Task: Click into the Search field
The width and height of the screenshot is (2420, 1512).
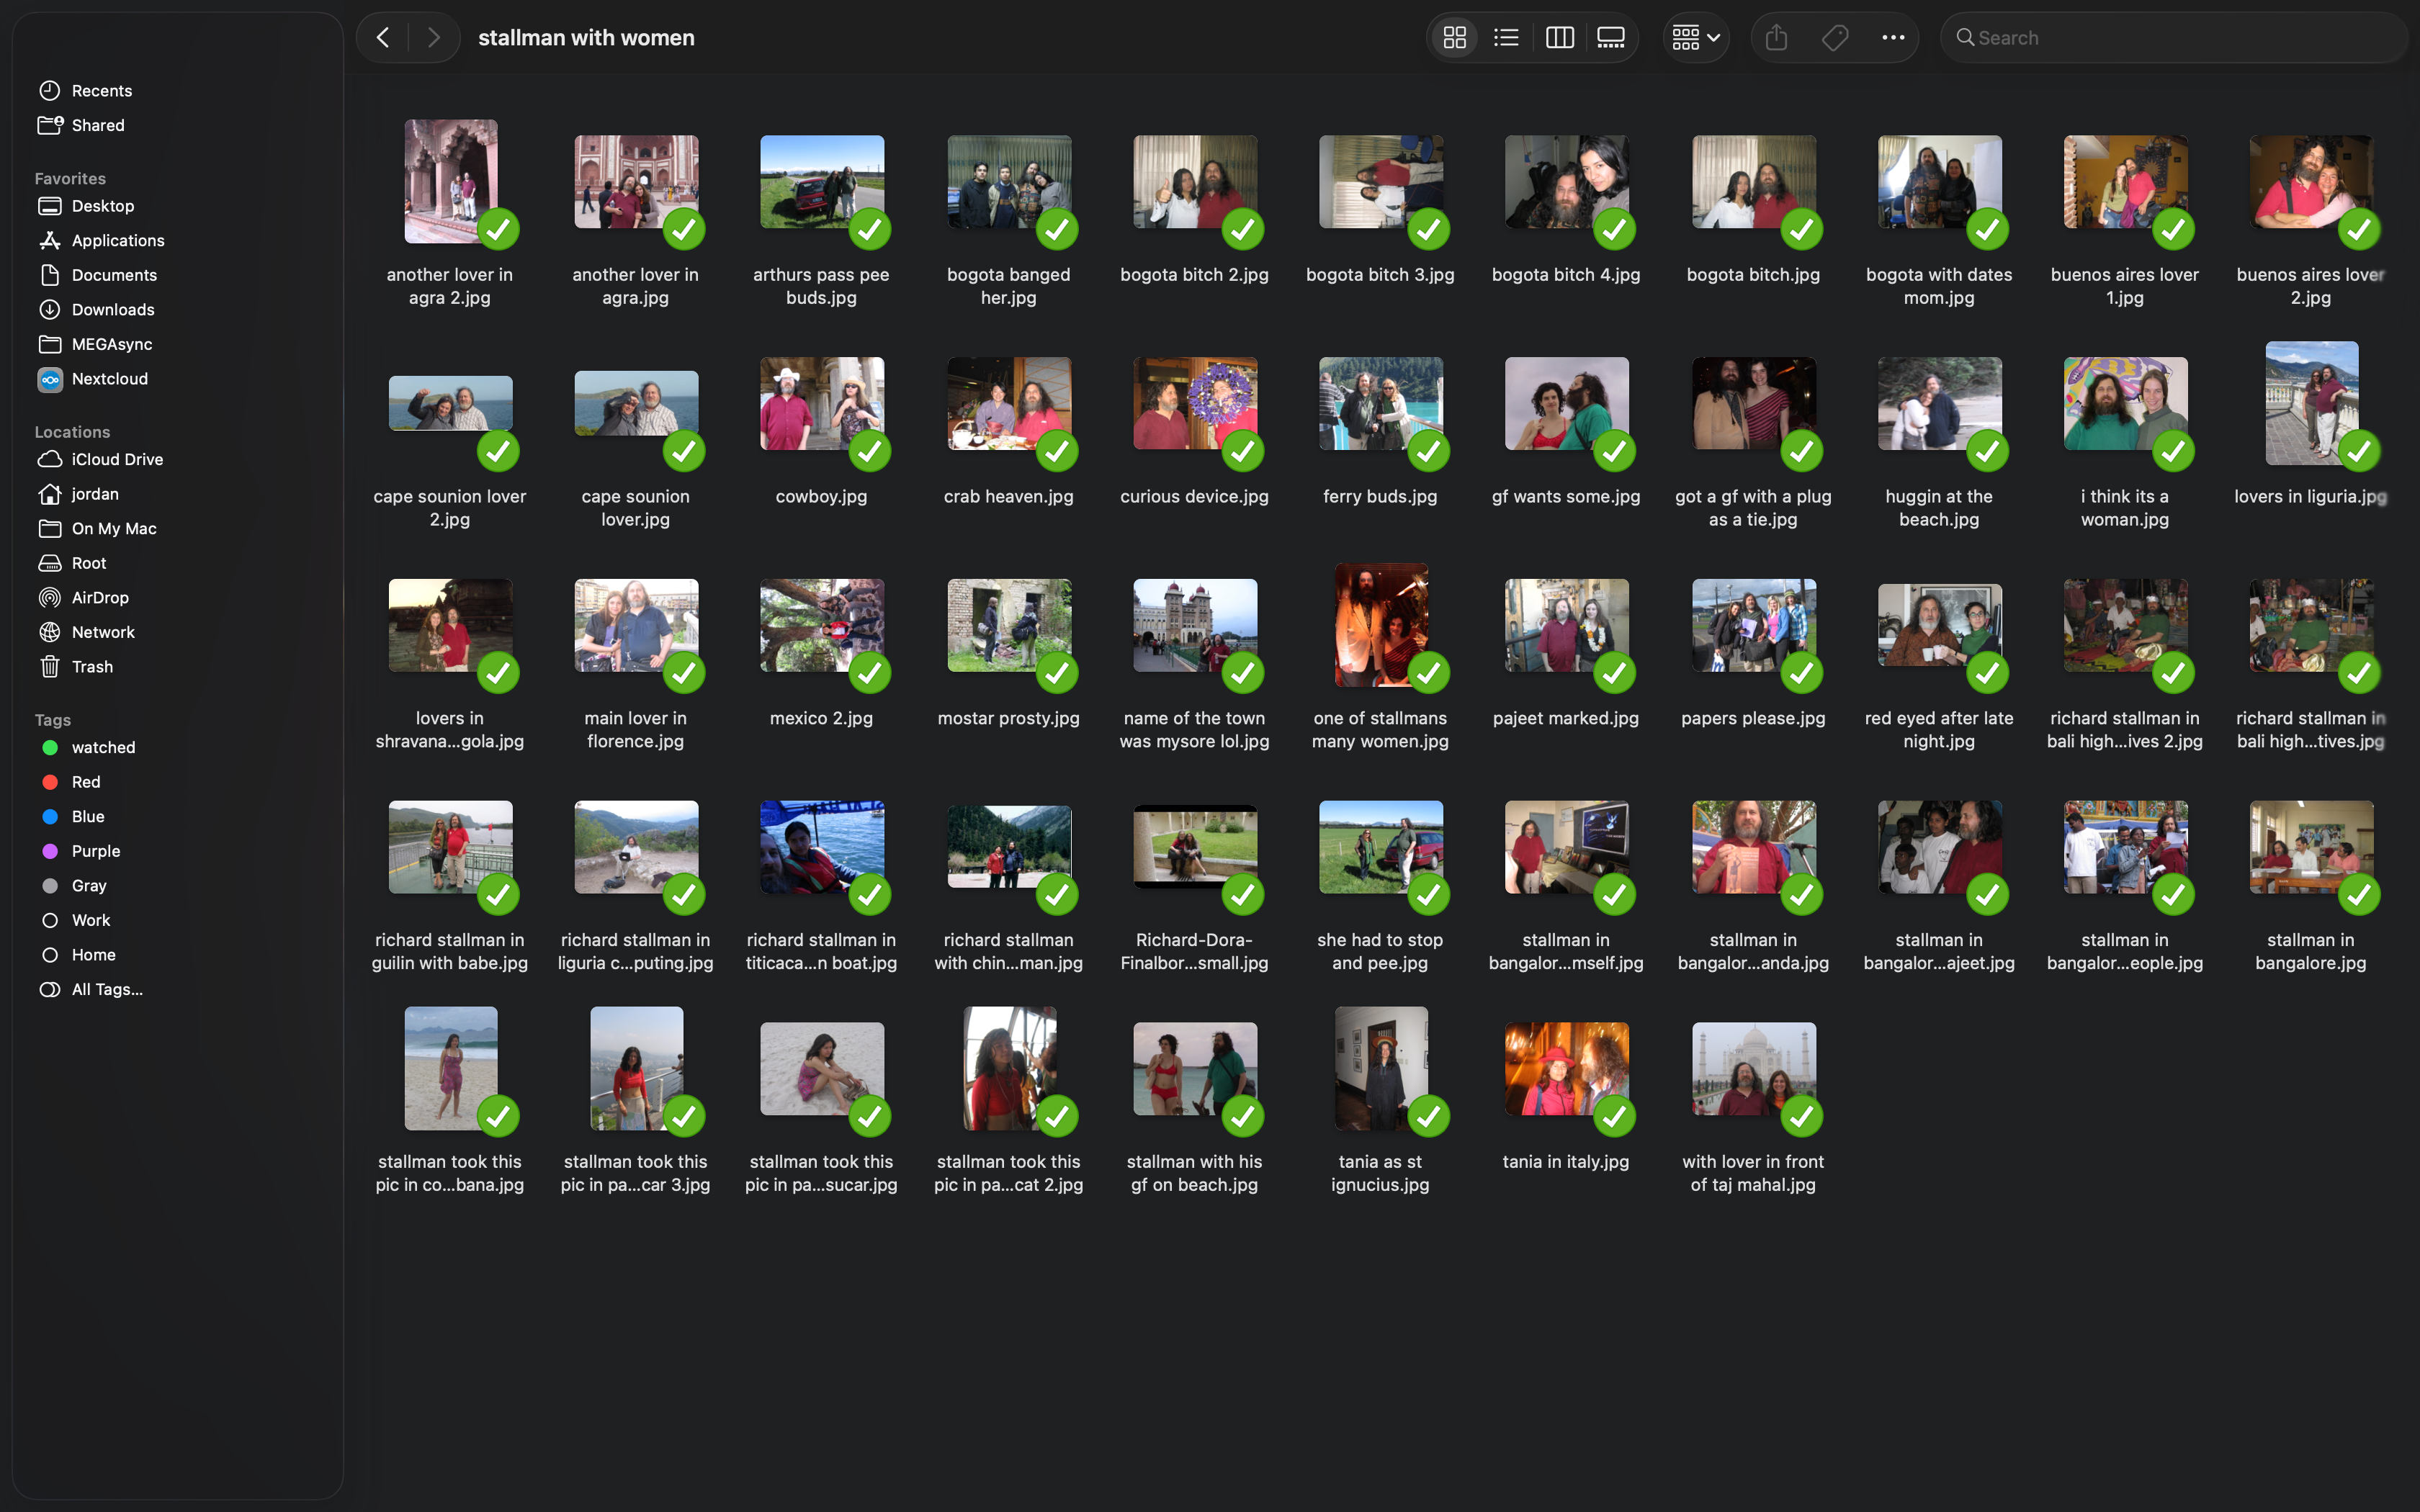Action: [2172, 38]
